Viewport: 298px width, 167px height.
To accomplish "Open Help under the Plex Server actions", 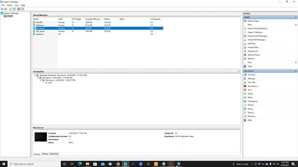I will (x=250, y=120).
